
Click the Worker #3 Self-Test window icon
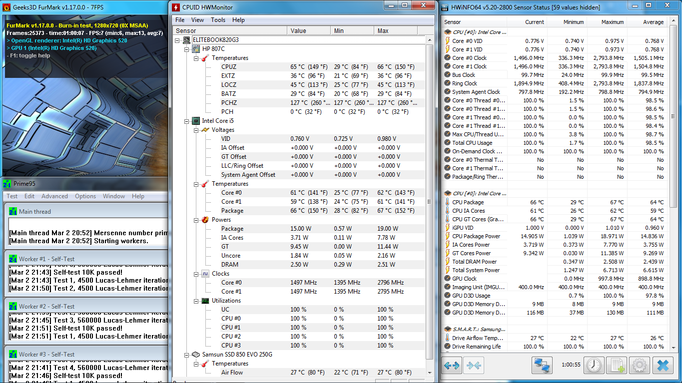pos(13,355)
